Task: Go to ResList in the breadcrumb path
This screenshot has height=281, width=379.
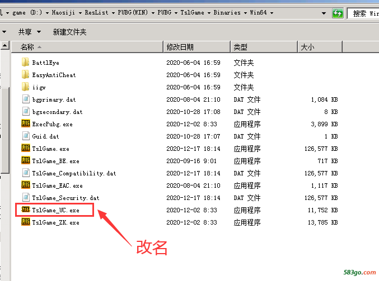Action: click(x=96, y=12)
